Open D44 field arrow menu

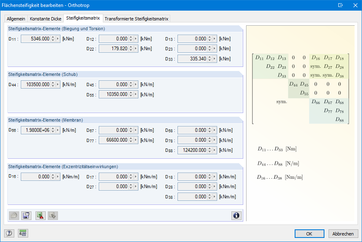(58, 84)
